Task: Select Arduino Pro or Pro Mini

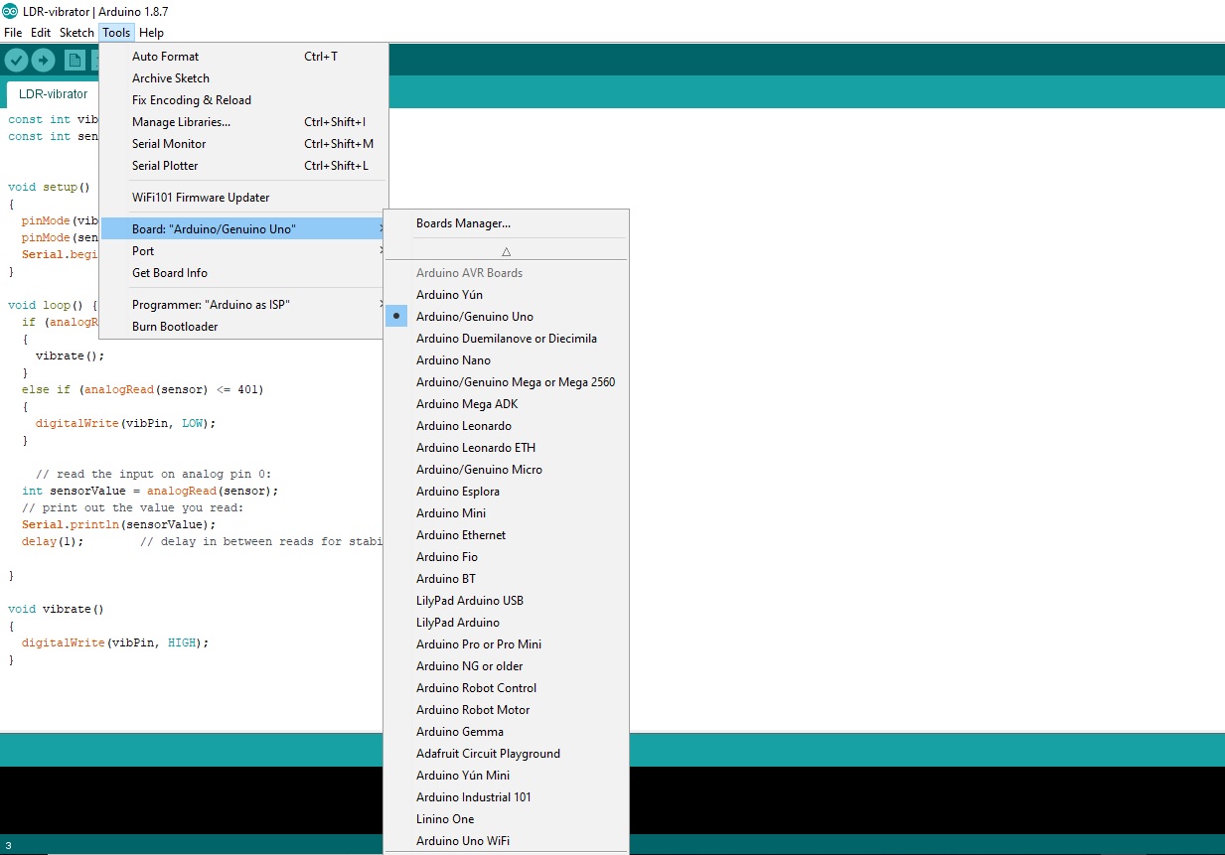Action: click(x=506, y=644)
